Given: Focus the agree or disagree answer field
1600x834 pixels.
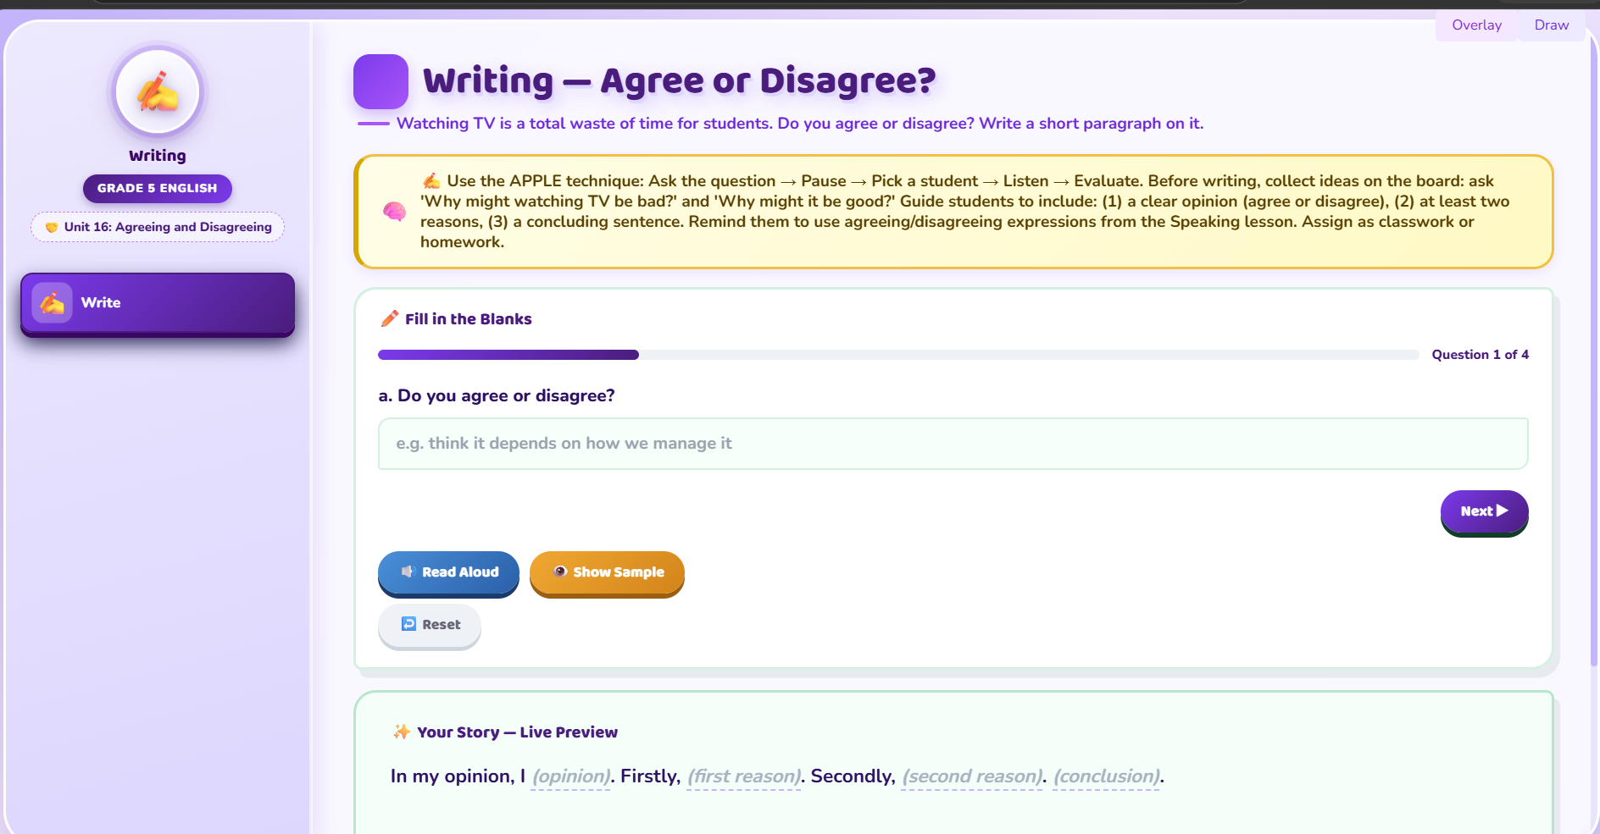Looking at the screenshot, I should 953,444.
